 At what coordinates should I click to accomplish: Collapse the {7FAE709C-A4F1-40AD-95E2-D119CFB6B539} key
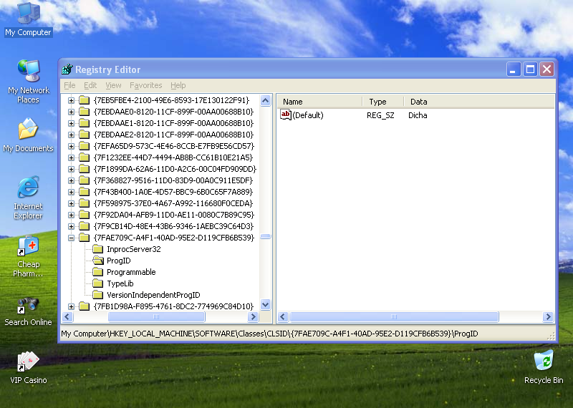[x=71, y=238]
